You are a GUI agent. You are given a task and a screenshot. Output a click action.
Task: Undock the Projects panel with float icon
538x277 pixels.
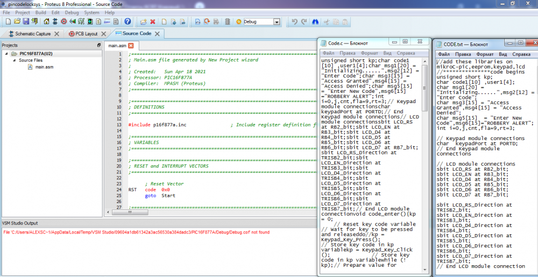(98, 45)
